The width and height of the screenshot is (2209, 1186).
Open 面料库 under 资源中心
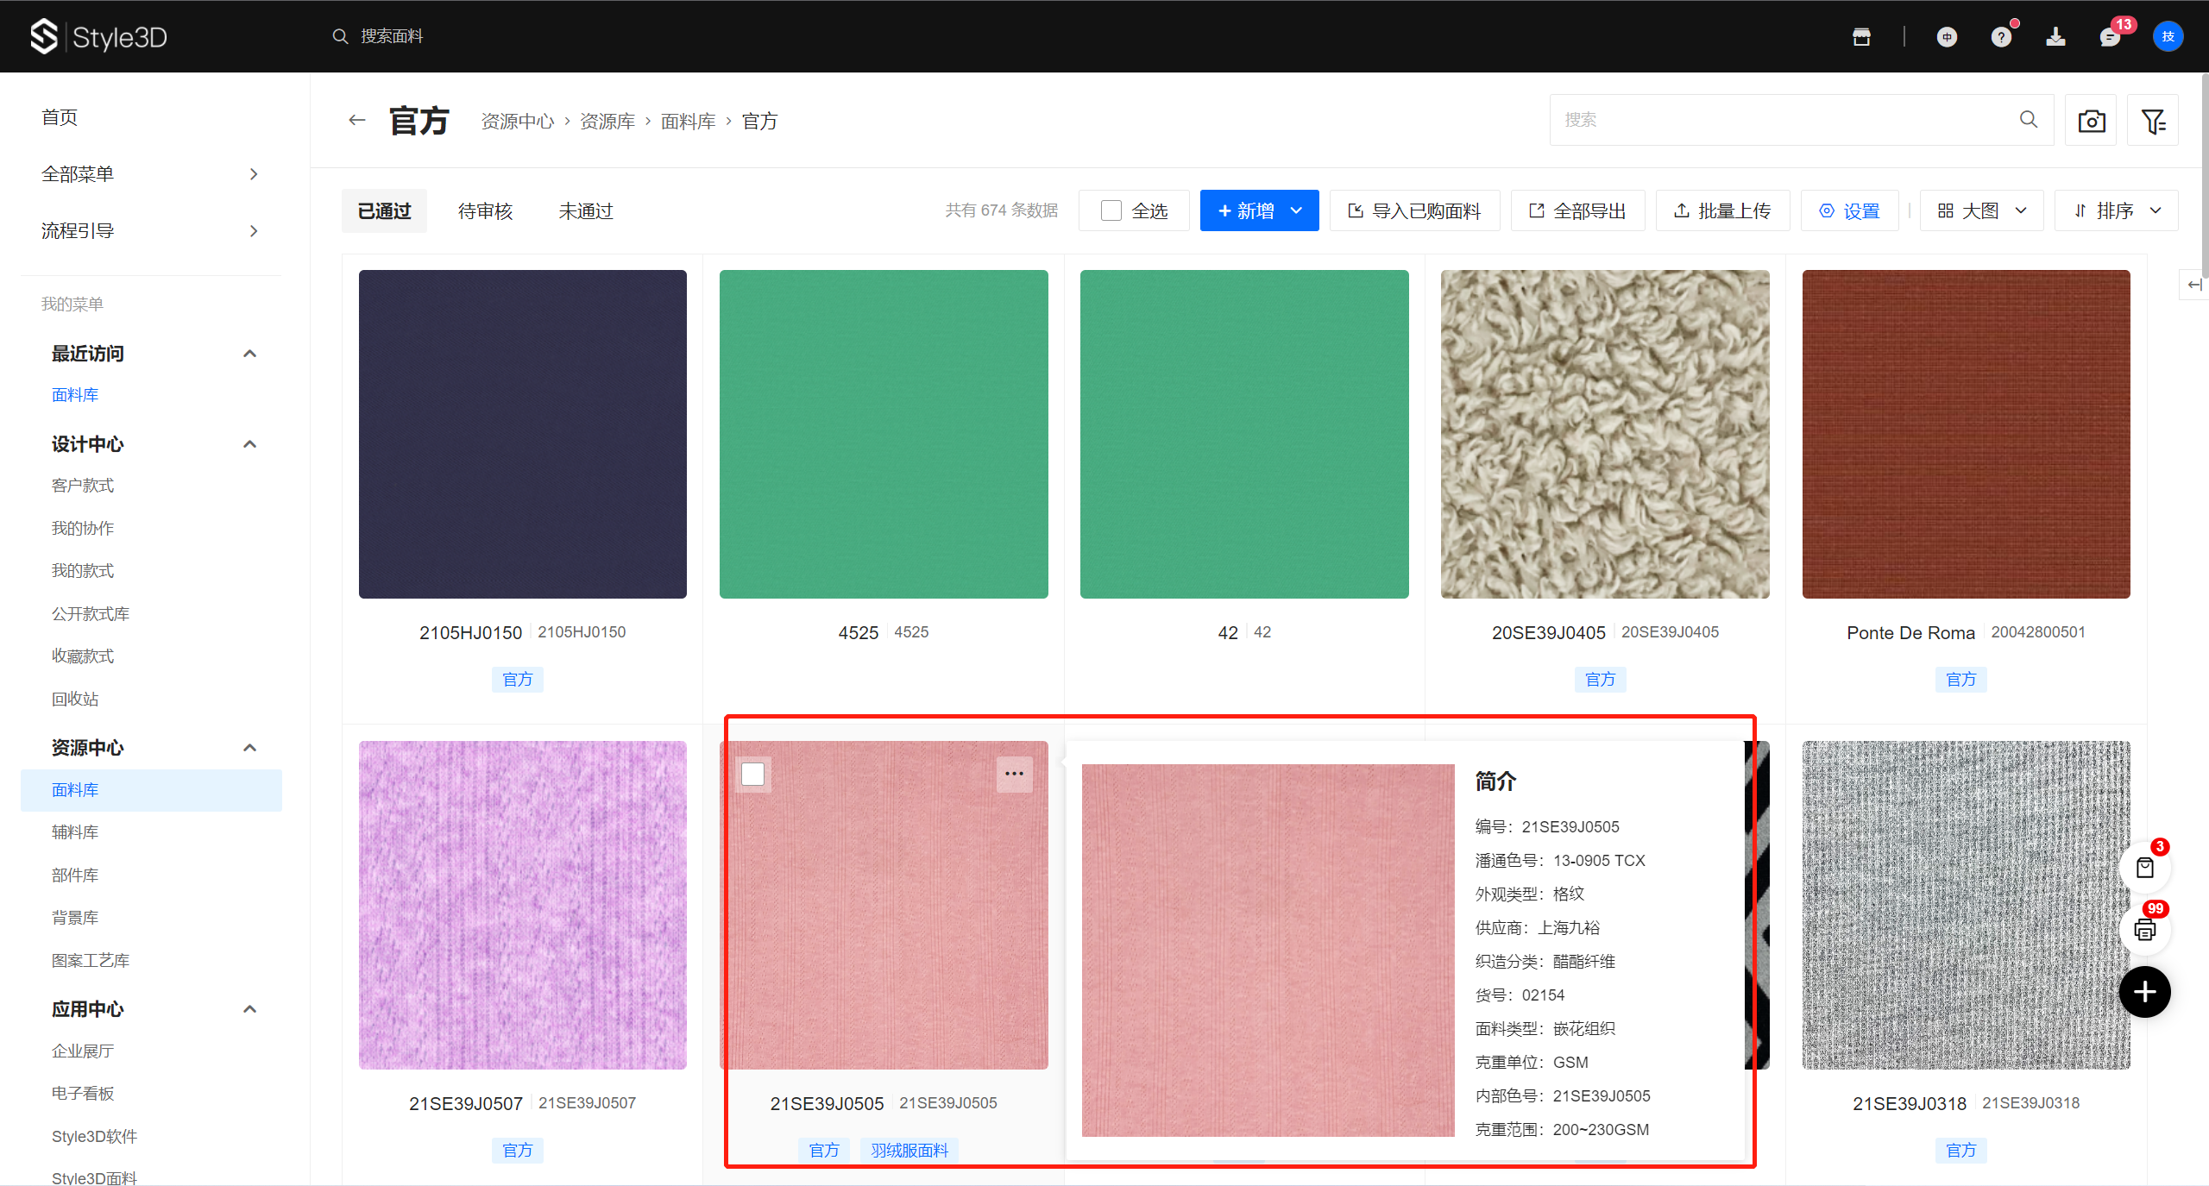click(151, 790)
